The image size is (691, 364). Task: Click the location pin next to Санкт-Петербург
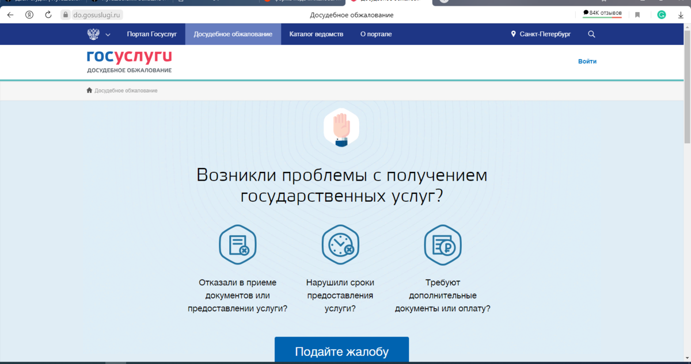512,34
